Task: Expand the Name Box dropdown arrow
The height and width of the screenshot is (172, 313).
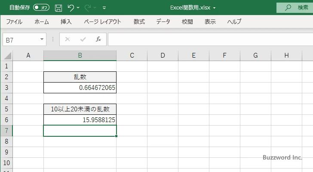Action: pos(42,39)
